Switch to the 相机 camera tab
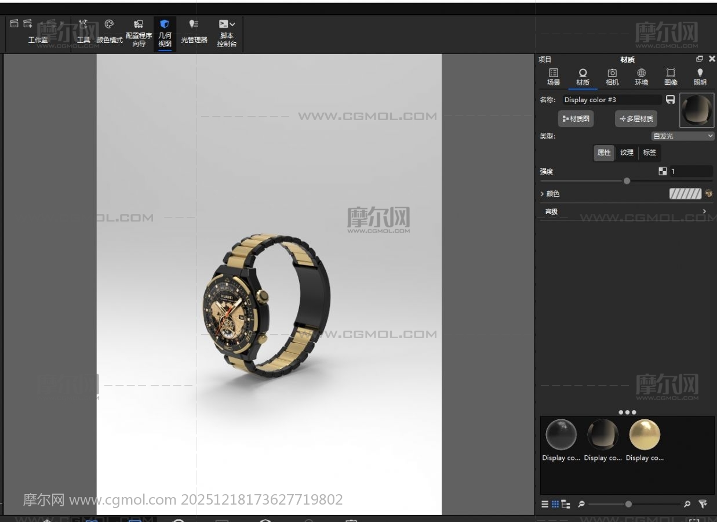 [612, 77]
